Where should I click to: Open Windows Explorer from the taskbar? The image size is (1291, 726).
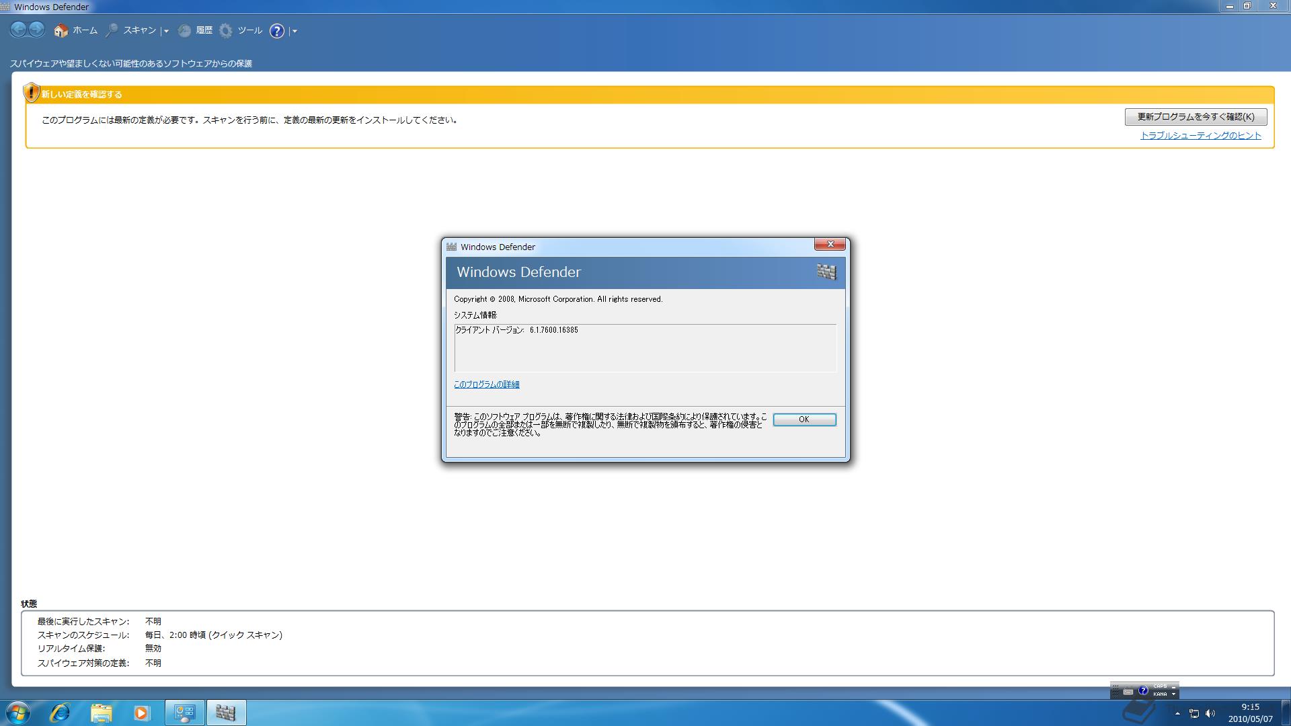click(x=101, y=713)
